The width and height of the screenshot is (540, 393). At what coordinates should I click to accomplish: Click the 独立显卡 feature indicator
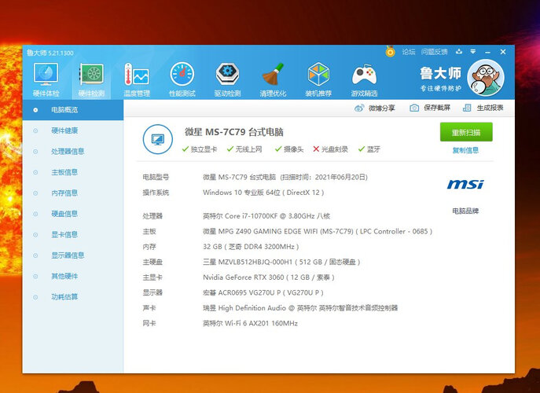(200, 149)
